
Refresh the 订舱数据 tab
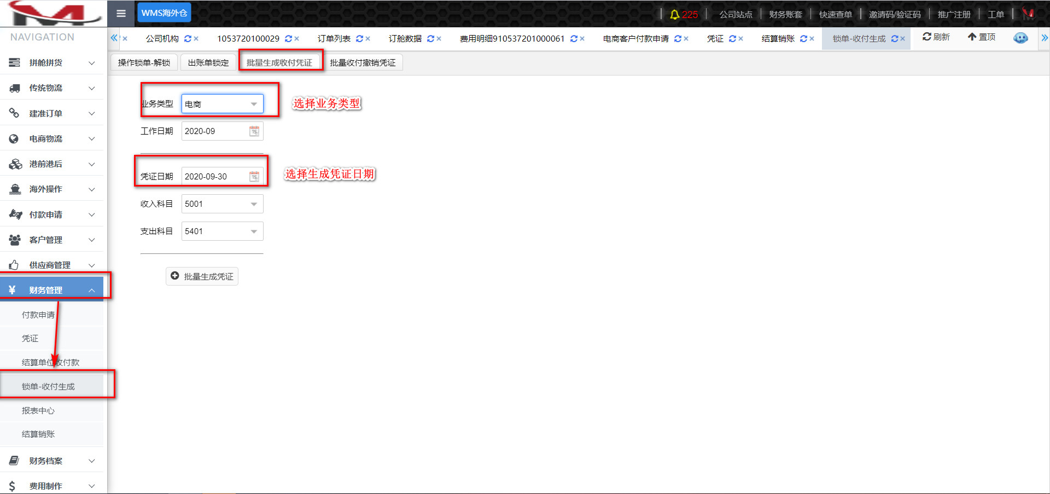click(430, 39)
